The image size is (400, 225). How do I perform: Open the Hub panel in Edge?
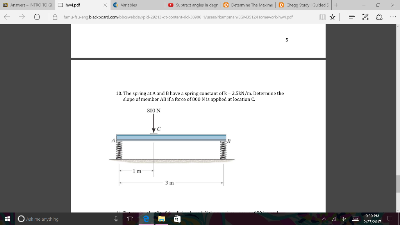(352, 17)
